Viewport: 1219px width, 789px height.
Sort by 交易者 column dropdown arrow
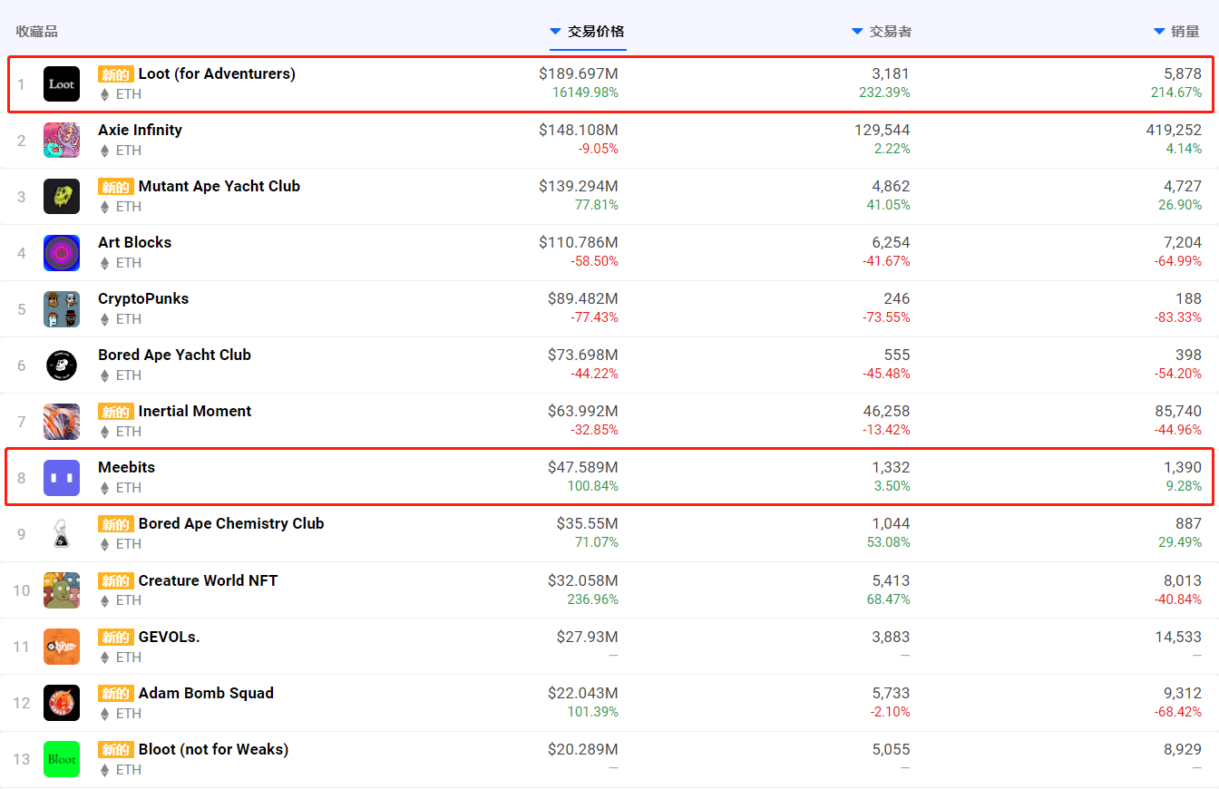point(857,32)
